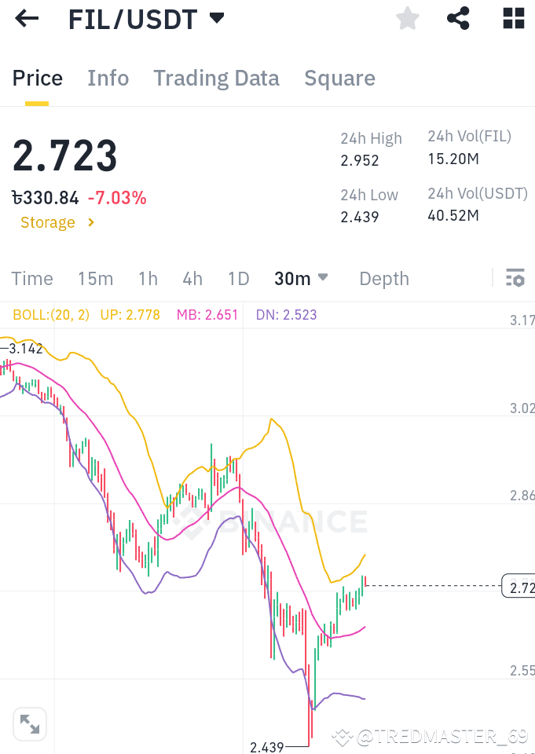Open the Square tab

pos(339,78)
